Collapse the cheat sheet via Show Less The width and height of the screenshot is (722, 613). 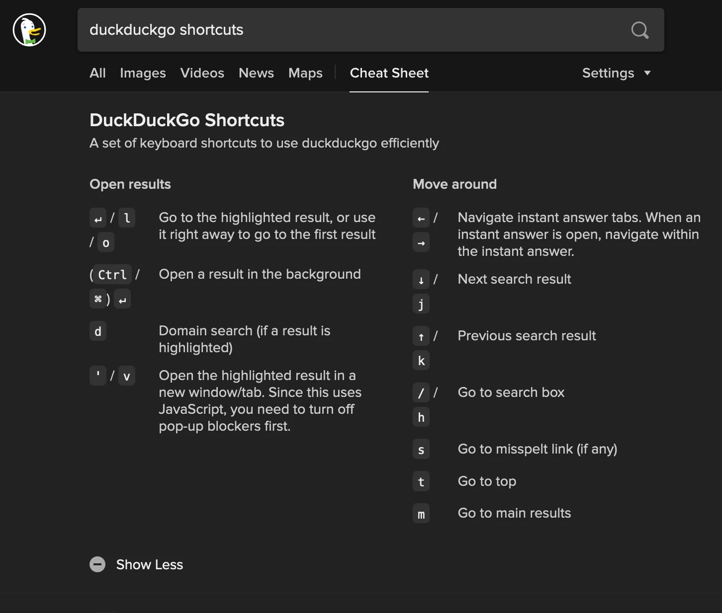(149, 564)
